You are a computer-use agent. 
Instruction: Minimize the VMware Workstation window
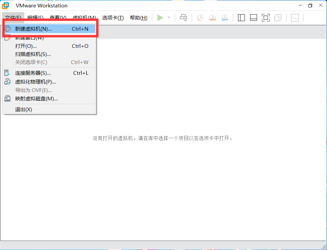click(x=300, y=6)
